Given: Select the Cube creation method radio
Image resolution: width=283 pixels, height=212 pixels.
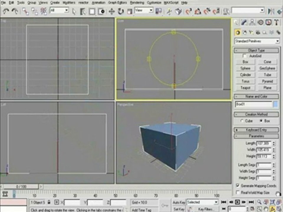Looking at the screenshot, I should (242, 121).
